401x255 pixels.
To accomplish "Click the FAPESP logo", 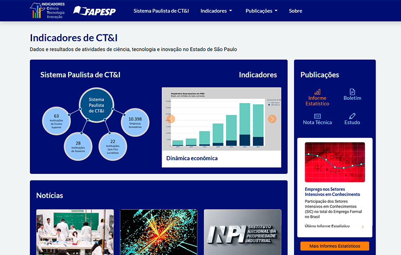I will [x=94, y=11].
